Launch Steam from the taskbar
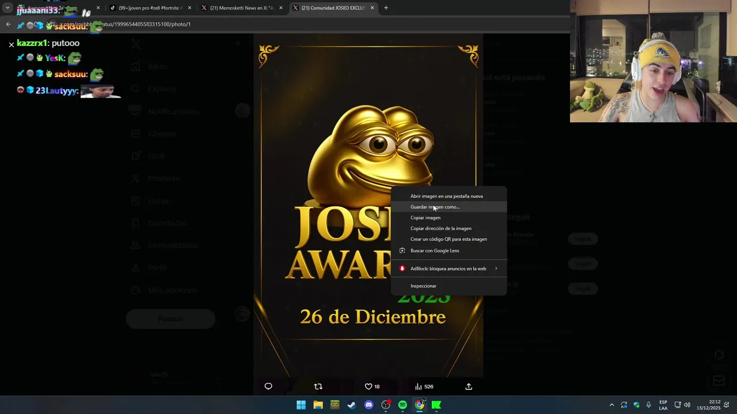The image size is (737, 414). (352, 405)
